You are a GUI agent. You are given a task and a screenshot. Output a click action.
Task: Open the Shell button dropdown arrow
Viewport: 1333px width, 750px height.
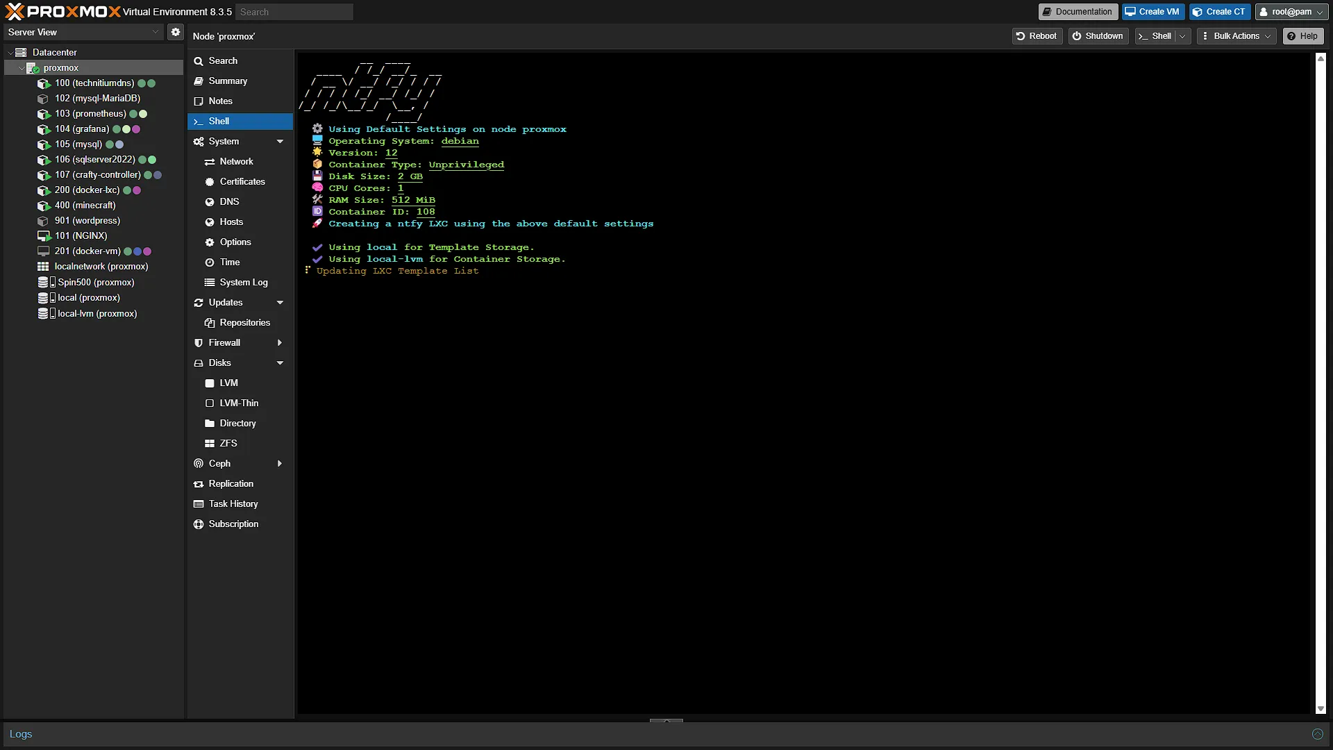pos(1183,36)
